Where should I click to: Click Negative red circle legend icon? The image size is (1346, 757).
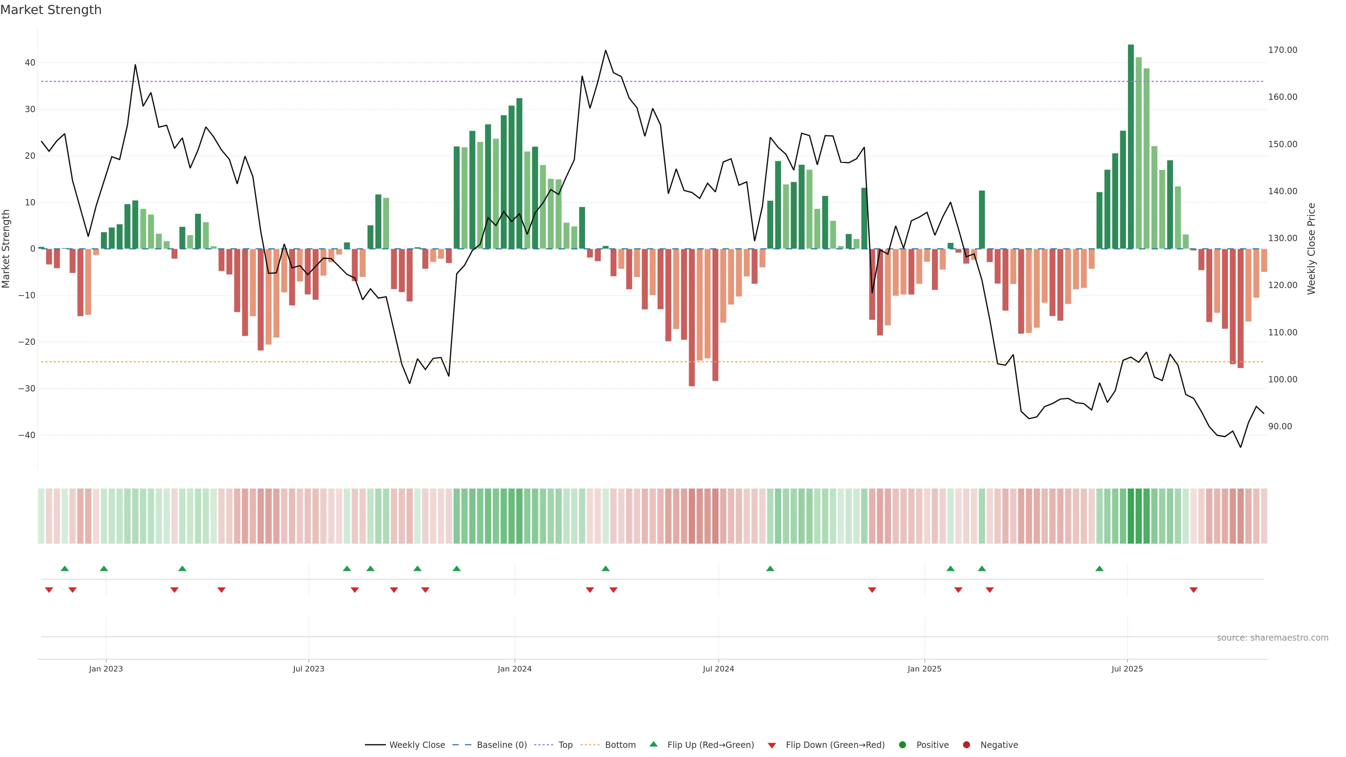(x=966, y=745)
